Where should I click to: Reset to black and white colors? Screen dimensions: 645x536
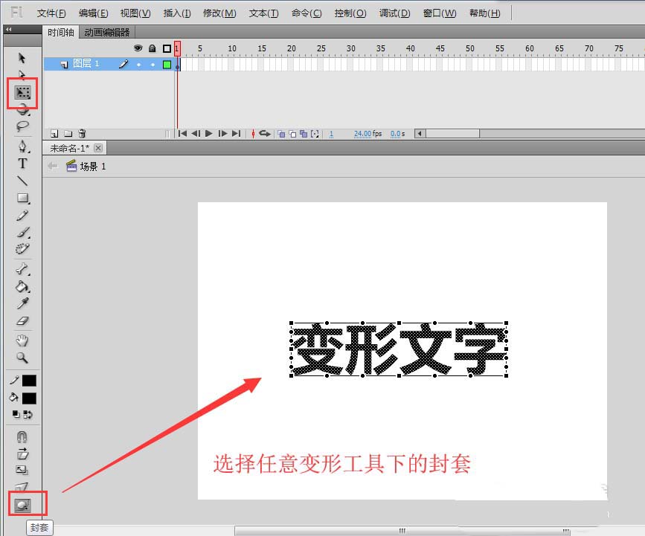pos(16,414)
